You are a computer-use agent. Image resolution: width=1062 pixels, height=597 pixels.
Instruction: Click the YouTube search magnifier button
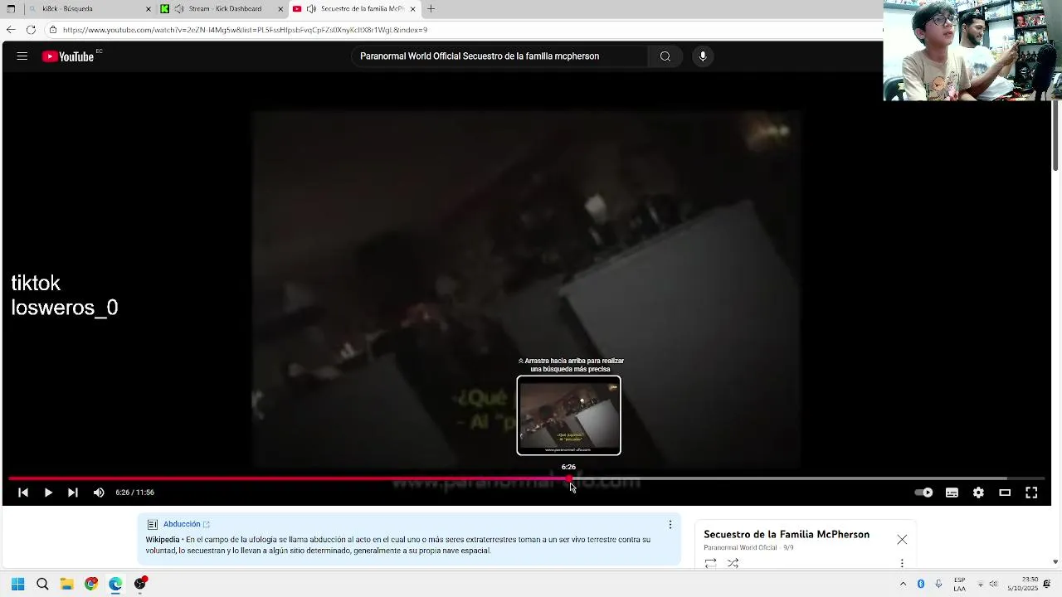[665, 56]
